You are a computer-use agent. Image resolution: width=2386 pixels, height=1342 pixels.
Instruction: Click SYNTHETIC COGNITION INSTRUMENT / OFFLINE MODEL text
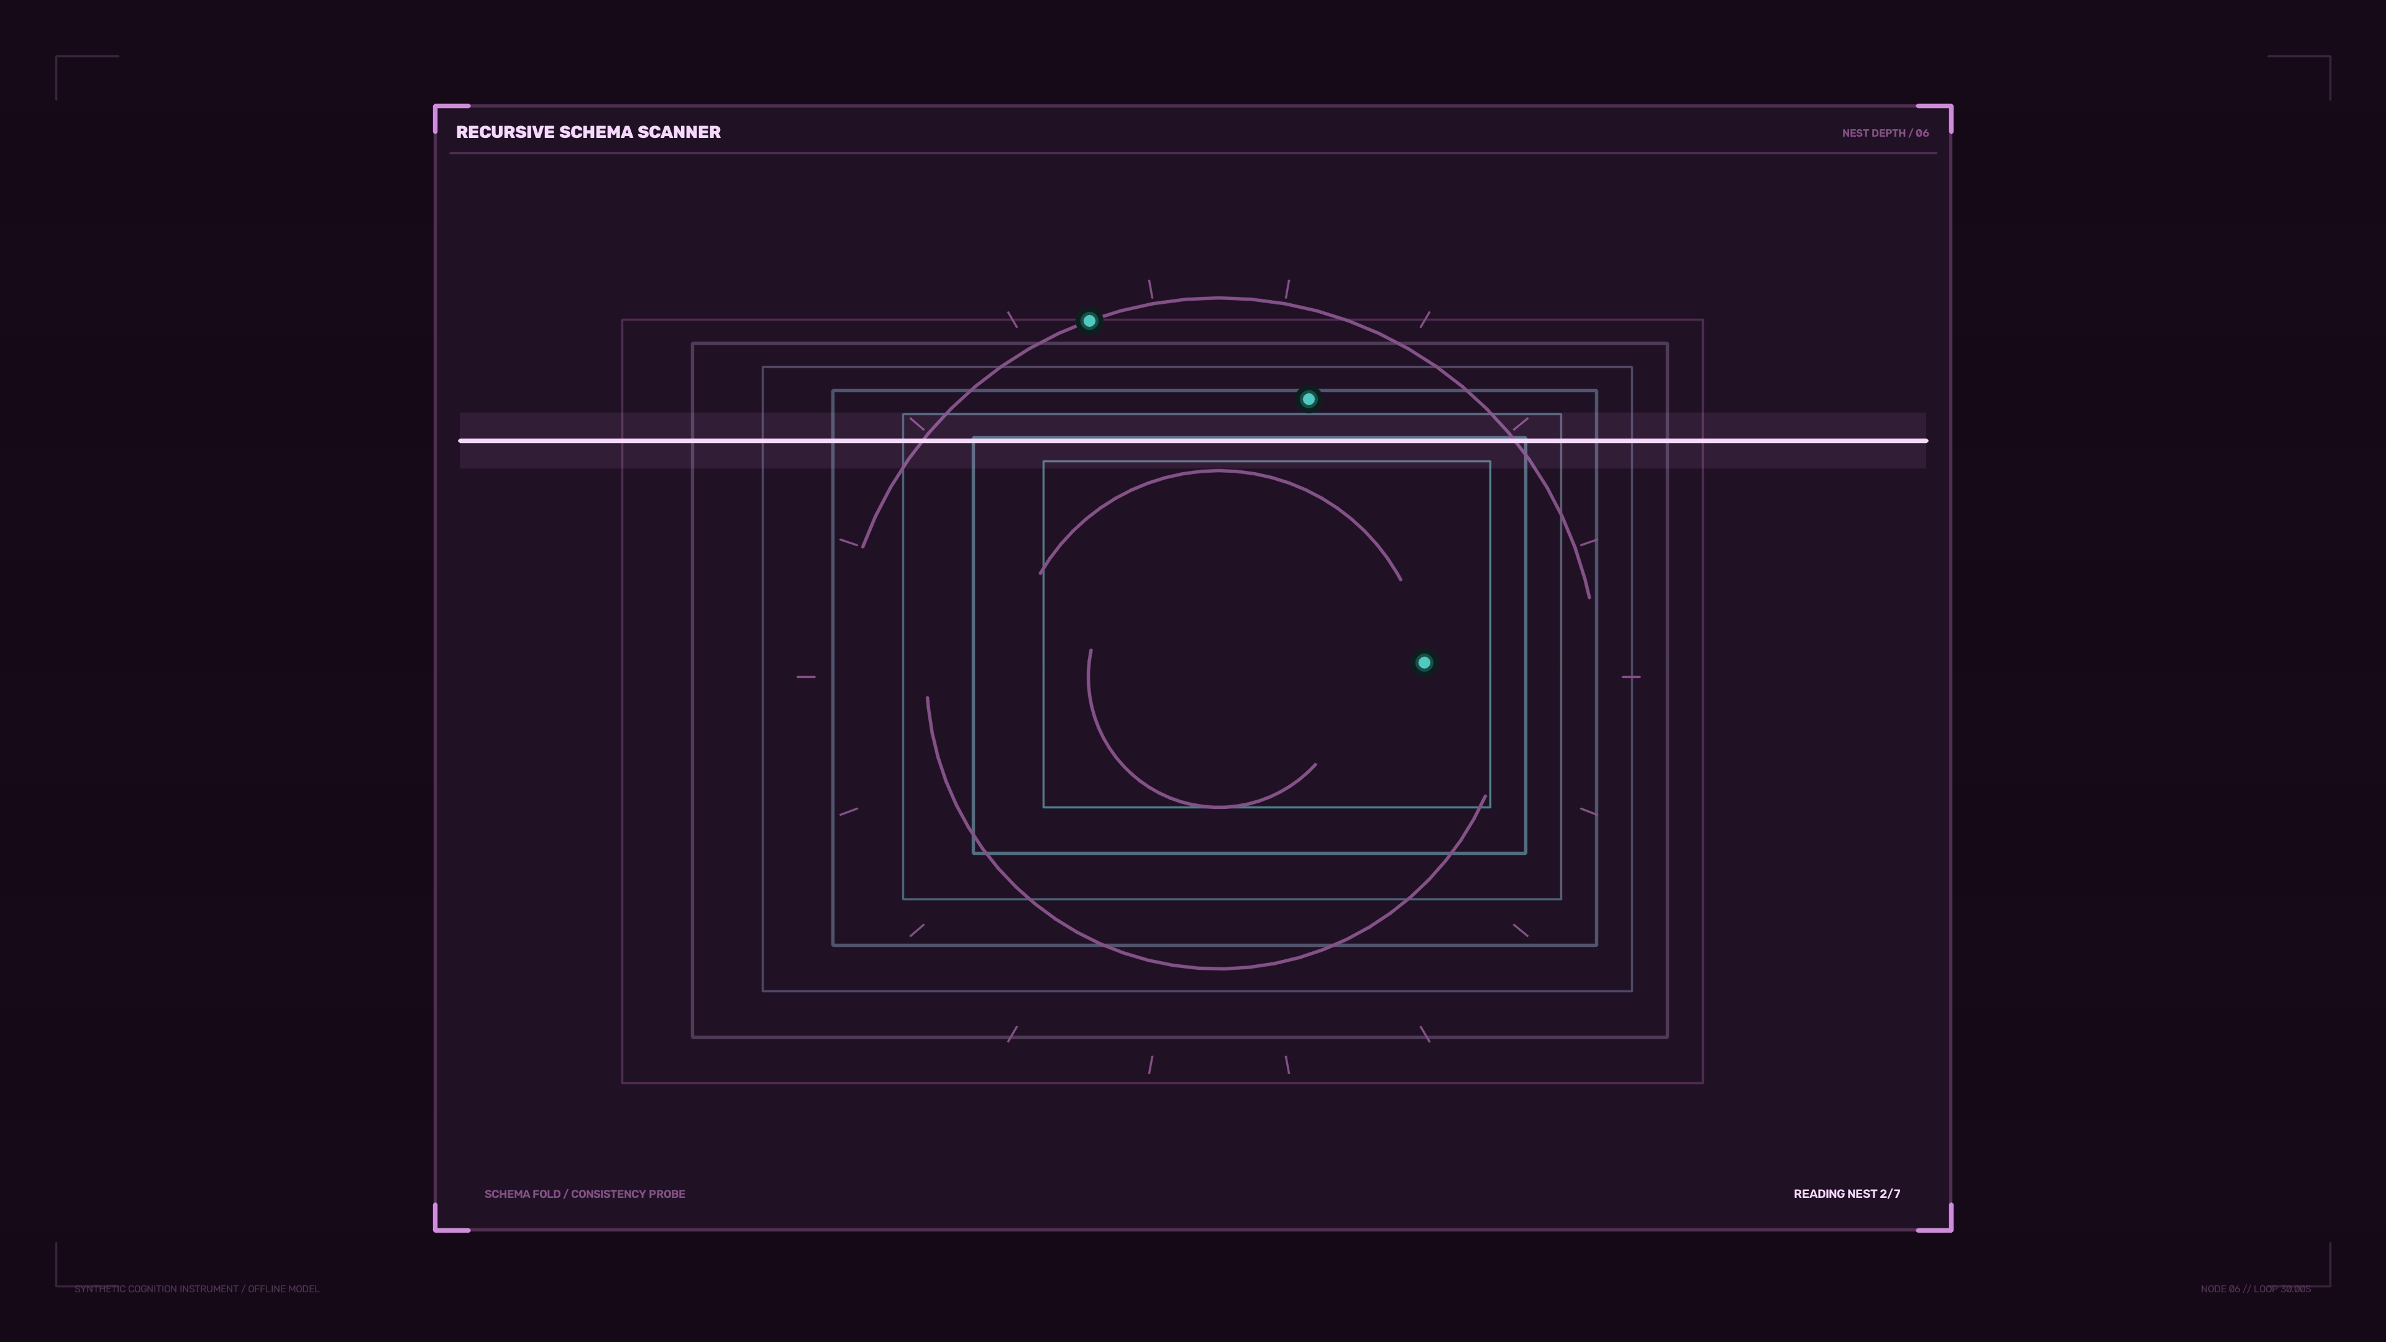(198, 1289)
